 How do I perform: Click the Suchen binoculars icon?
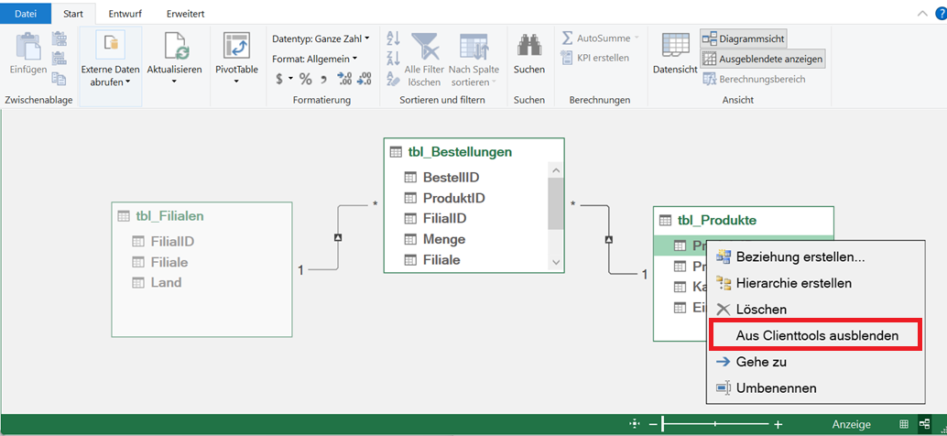point(529,46)
